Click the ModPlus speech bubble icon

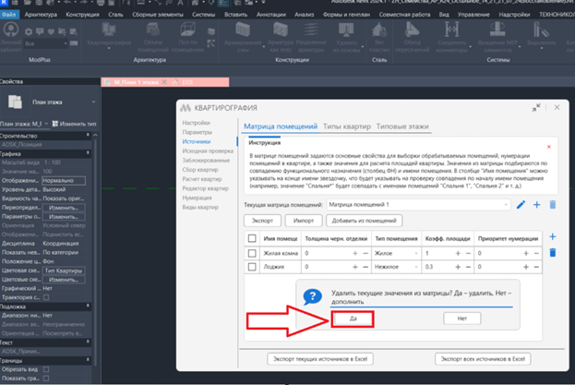click(40, 32)
